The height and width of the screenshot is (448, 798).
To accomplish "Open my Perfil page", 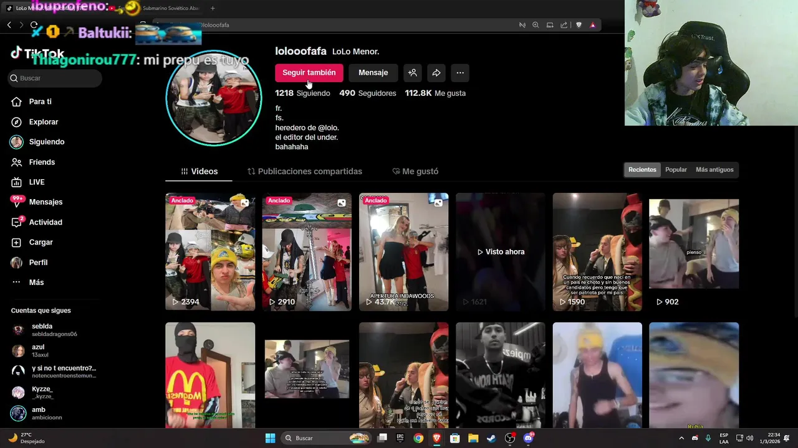I will [38, 263].
